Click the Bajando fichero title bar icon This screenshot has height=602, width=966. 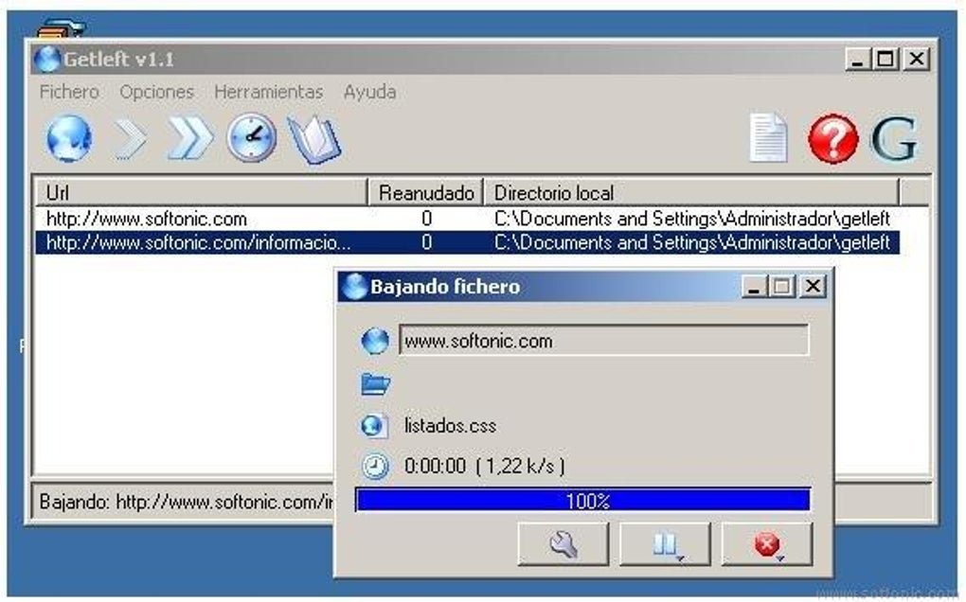click(x=354, y=286)
